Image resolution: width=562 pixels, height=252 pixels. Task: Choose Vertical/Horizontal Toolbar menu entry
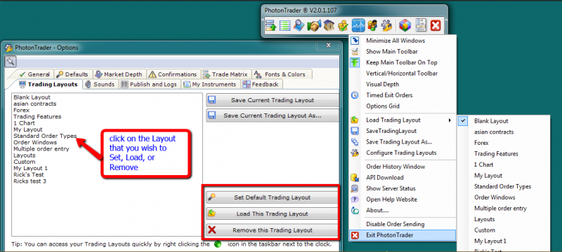tap(403, 73)
